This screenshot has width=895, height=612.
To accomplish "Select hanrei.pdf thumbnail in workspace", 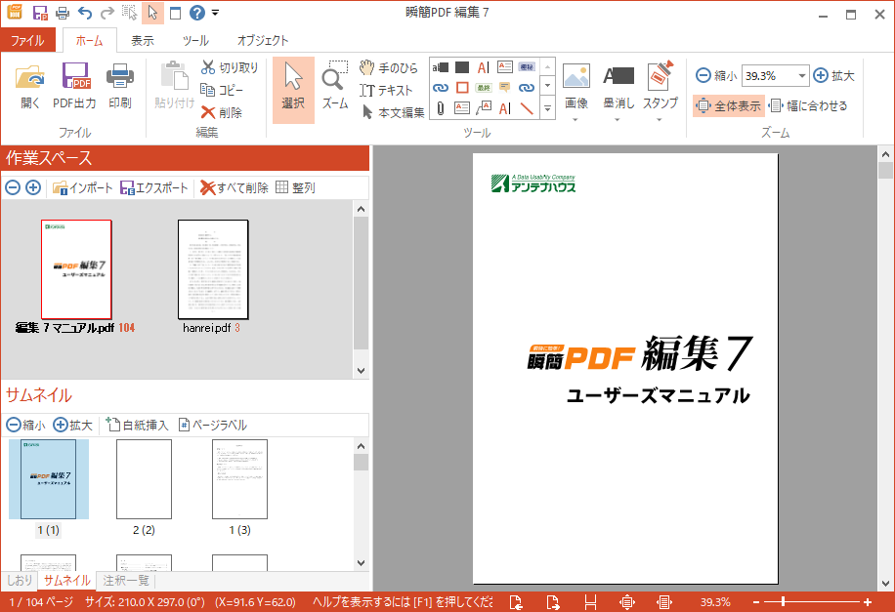I will pos(213,269).
